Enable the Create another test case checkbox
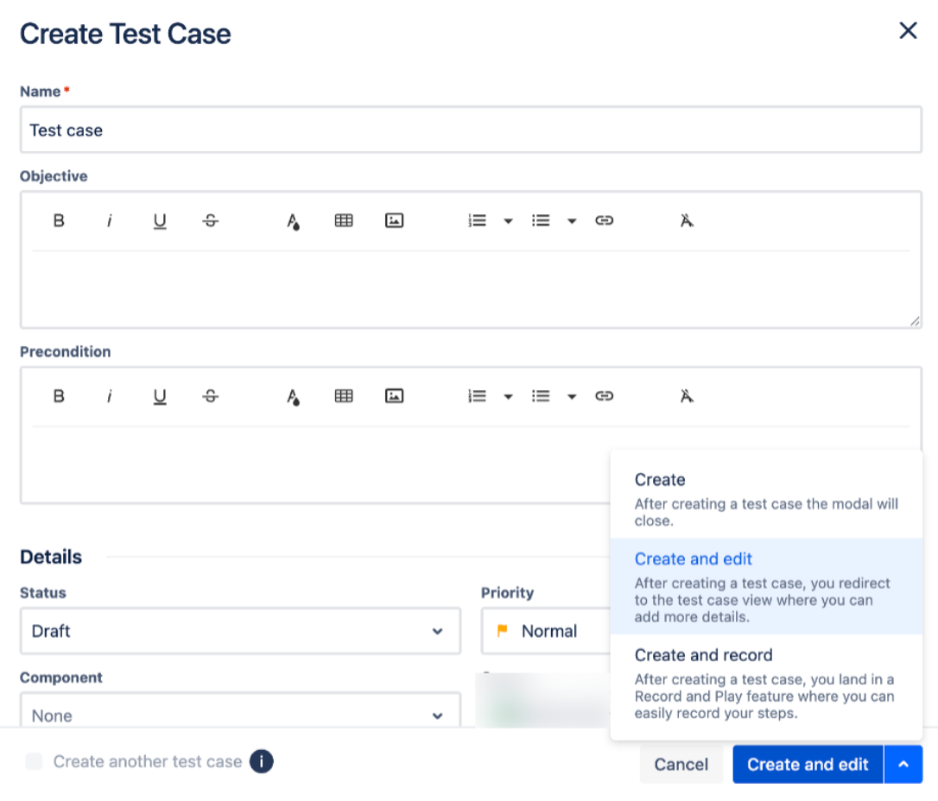 pyautogui.click(x=34, y=761)
